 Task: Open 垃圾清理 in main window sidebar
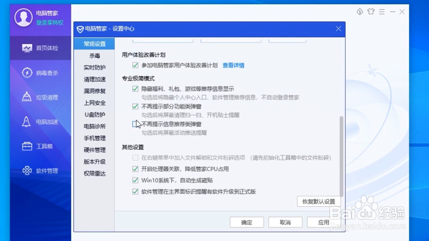click(x=40, y=97)
